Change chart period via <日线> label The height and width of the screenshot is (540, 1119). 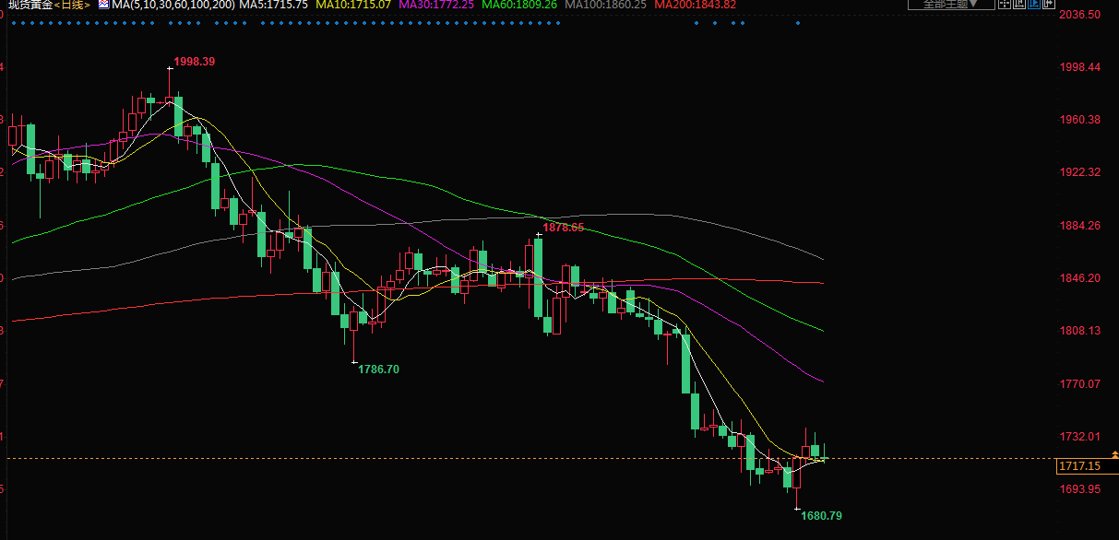coord(72,5)
